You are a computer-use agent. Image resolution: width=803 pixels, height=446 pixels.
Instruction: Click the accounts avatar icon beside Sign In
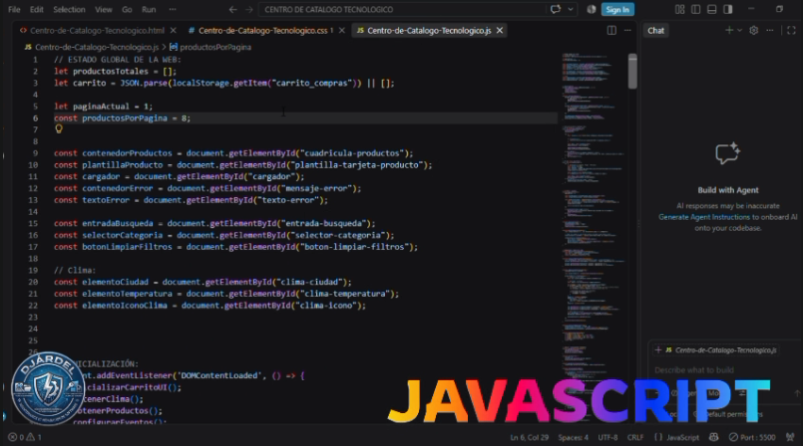[591, 9]
